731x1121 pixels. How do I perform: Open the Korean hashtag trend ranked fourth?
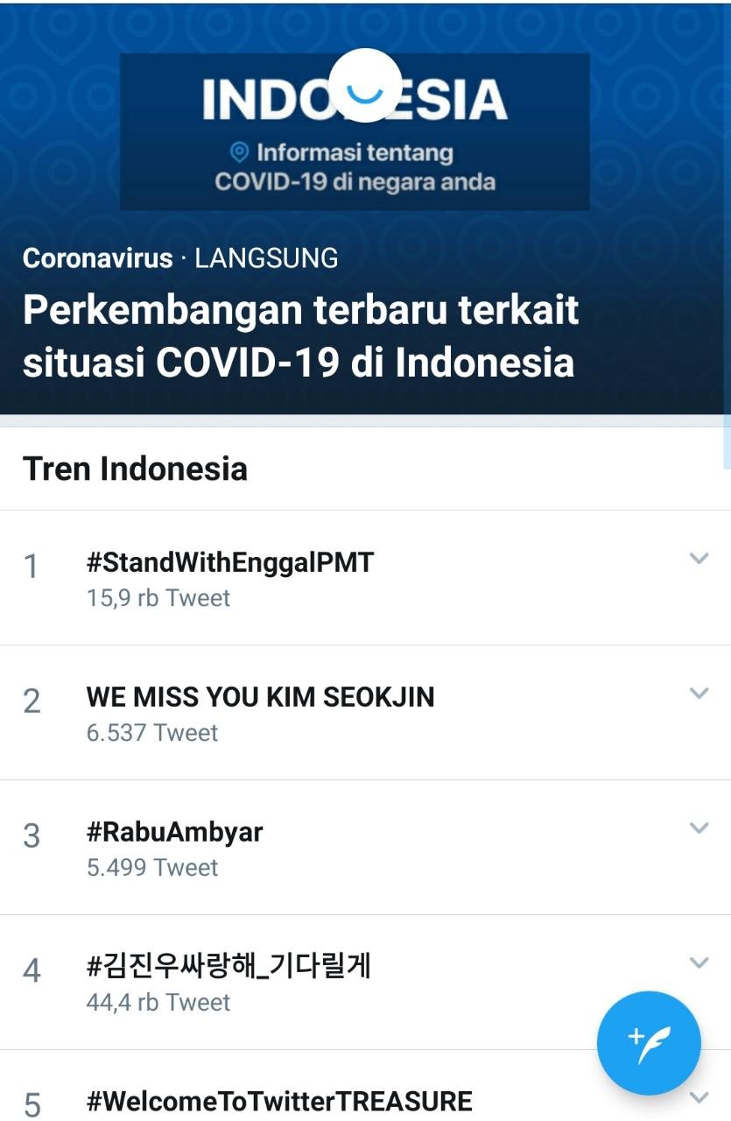[228, 967]
